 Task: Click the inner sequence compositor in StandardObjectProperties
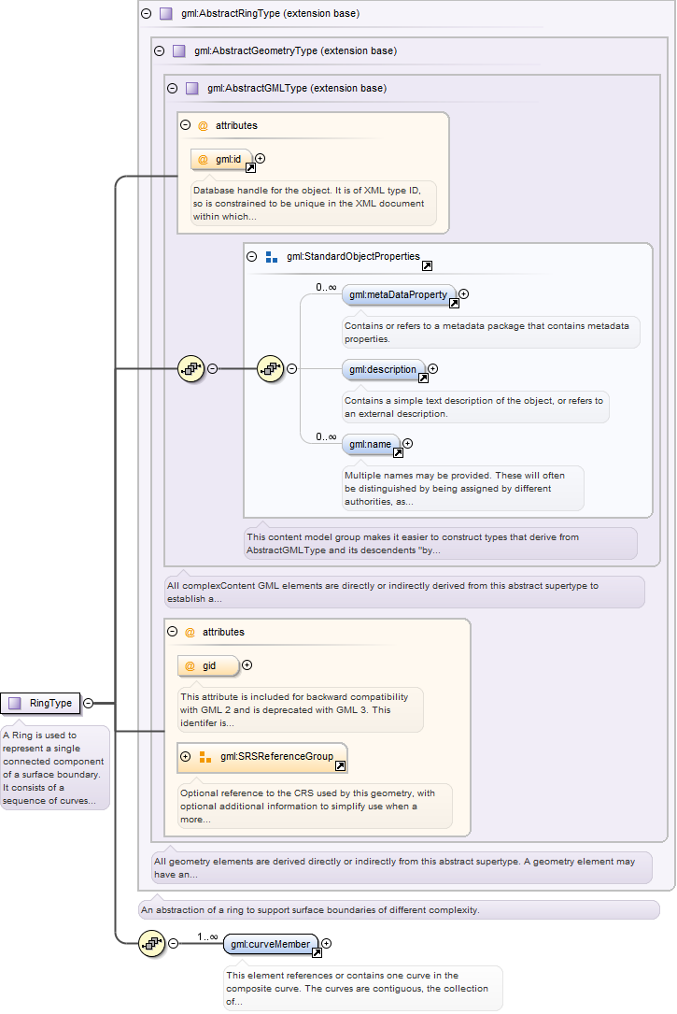271,368
